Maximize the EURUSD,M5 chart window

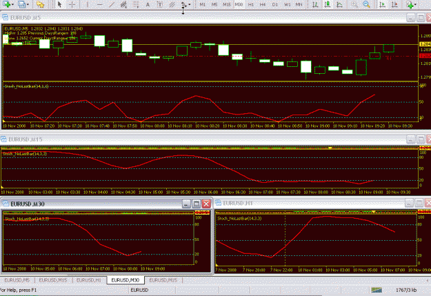click(x=421, y=18)
